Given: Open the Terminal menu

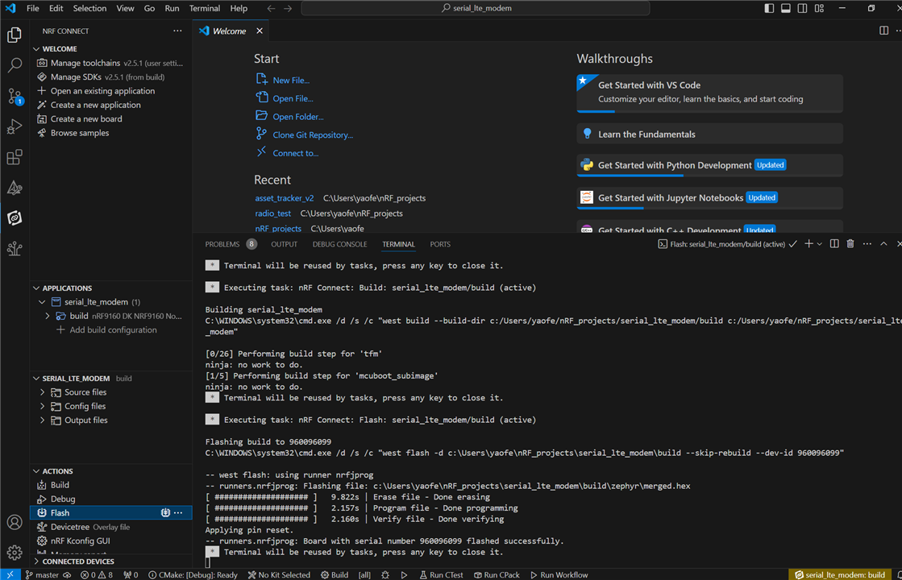Looking at the screenshot, I should (205, 8).
